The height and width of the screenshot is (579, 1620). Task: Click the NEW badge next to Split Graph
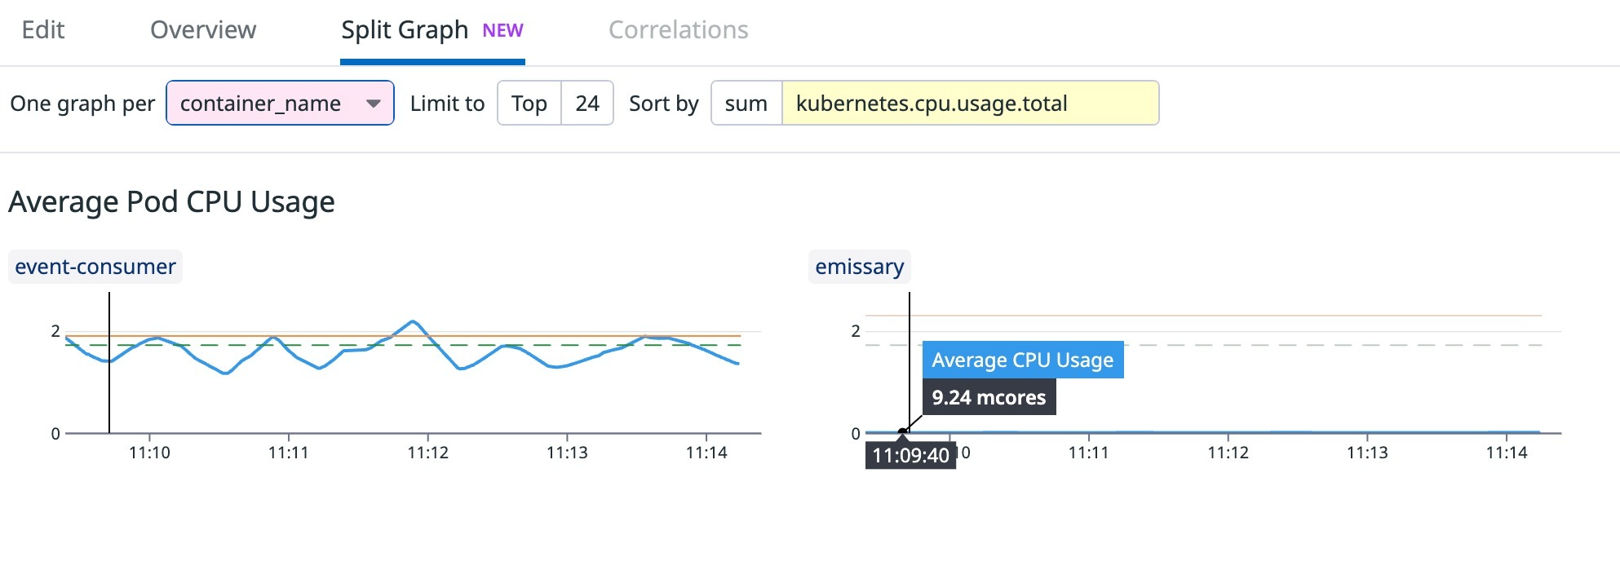pyautogui.click(x=504, y=29)
